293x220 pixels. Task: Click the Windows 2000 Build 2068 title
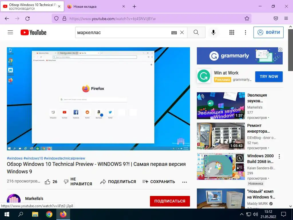pyautogui.click(x=260, y=159)
